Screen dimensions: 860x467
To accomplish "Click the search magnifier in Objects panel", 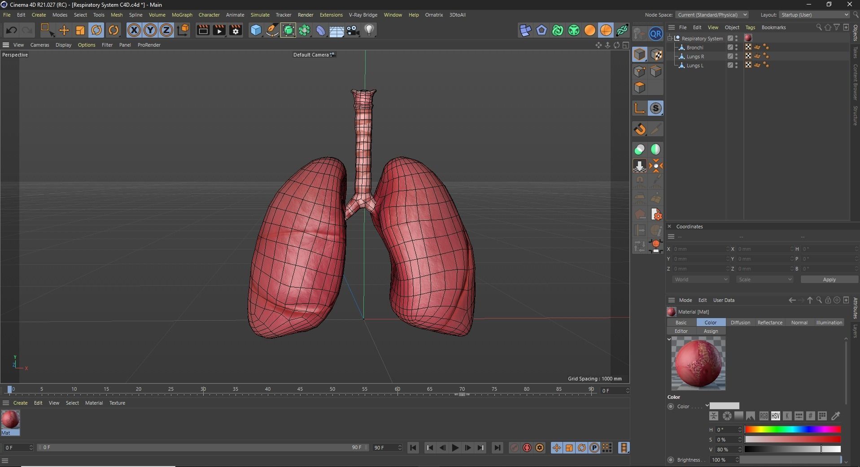I will pyautogui.click(x=819, y=27).
